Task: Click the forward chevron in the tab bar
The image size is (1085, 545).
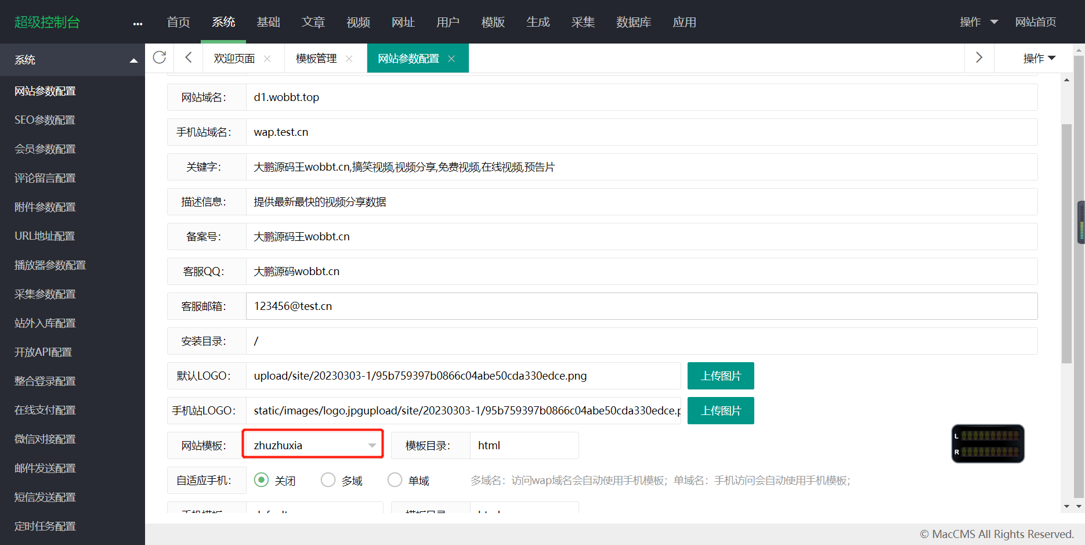Action: 979,57
